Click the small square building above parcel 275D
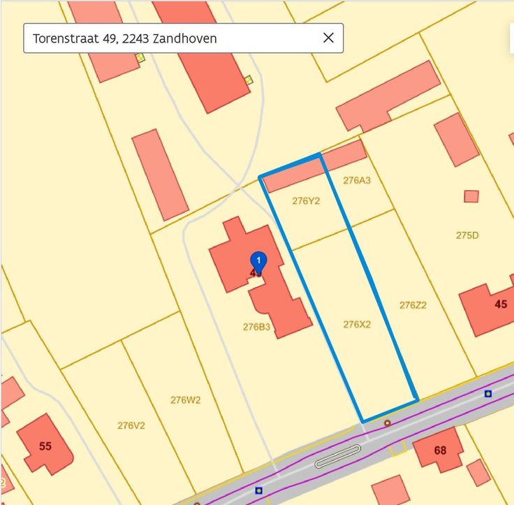The width and height of the screenshot is (514, 505). [x=471, y=196]
